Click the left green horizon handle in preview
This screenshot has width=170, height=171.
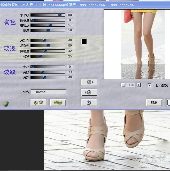[x=122, y=64]
